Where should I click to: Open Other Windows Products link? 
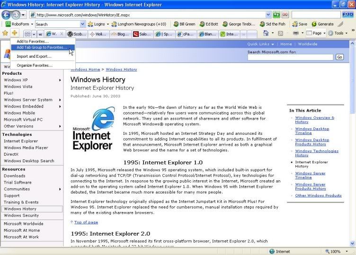(x=318, y=195)
